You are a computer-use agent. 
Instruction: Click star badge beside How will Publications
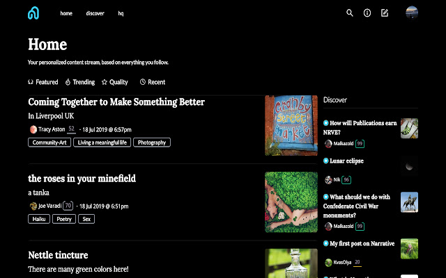point(326,123)
